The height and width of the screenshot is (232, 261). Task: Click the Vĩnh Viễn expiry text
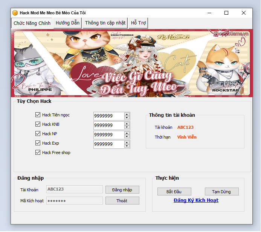point(187,137)
